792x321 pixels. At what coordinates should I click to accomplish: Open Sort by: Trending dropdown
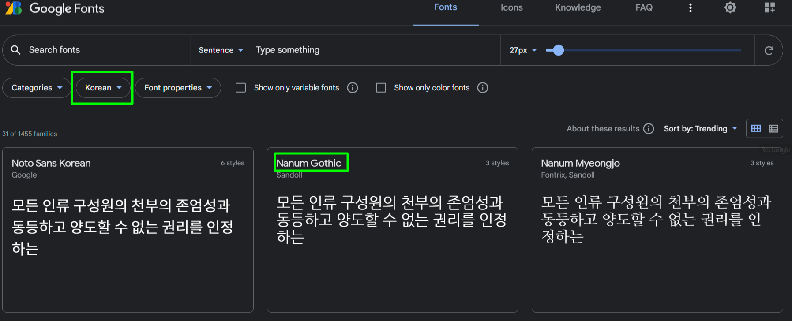(x=701, y=129)
